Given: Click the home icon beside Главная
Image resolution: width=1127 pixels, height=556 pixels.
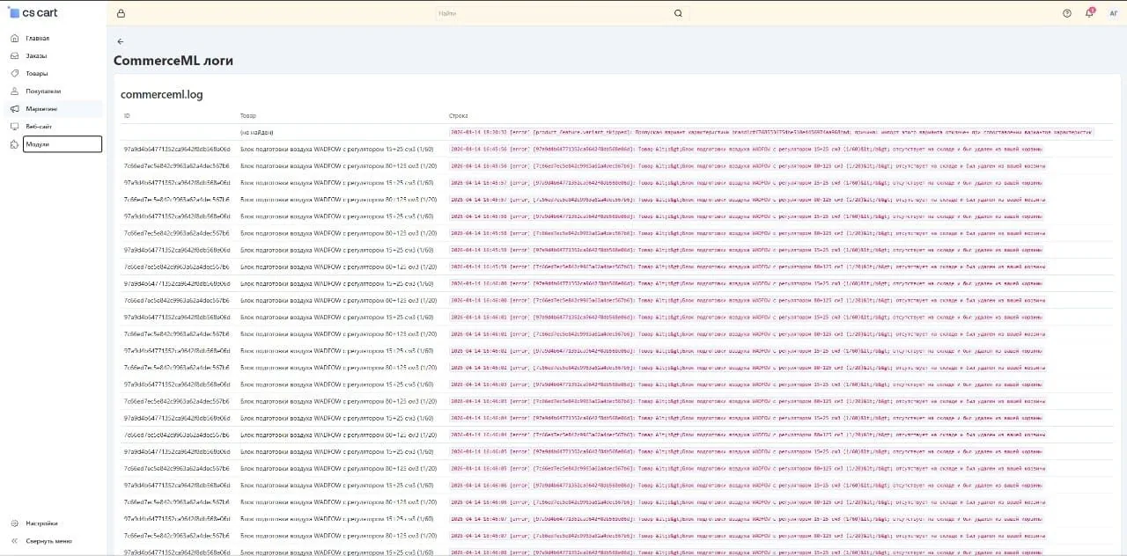Looking at the screenshot, I should [x=15, y=39].
